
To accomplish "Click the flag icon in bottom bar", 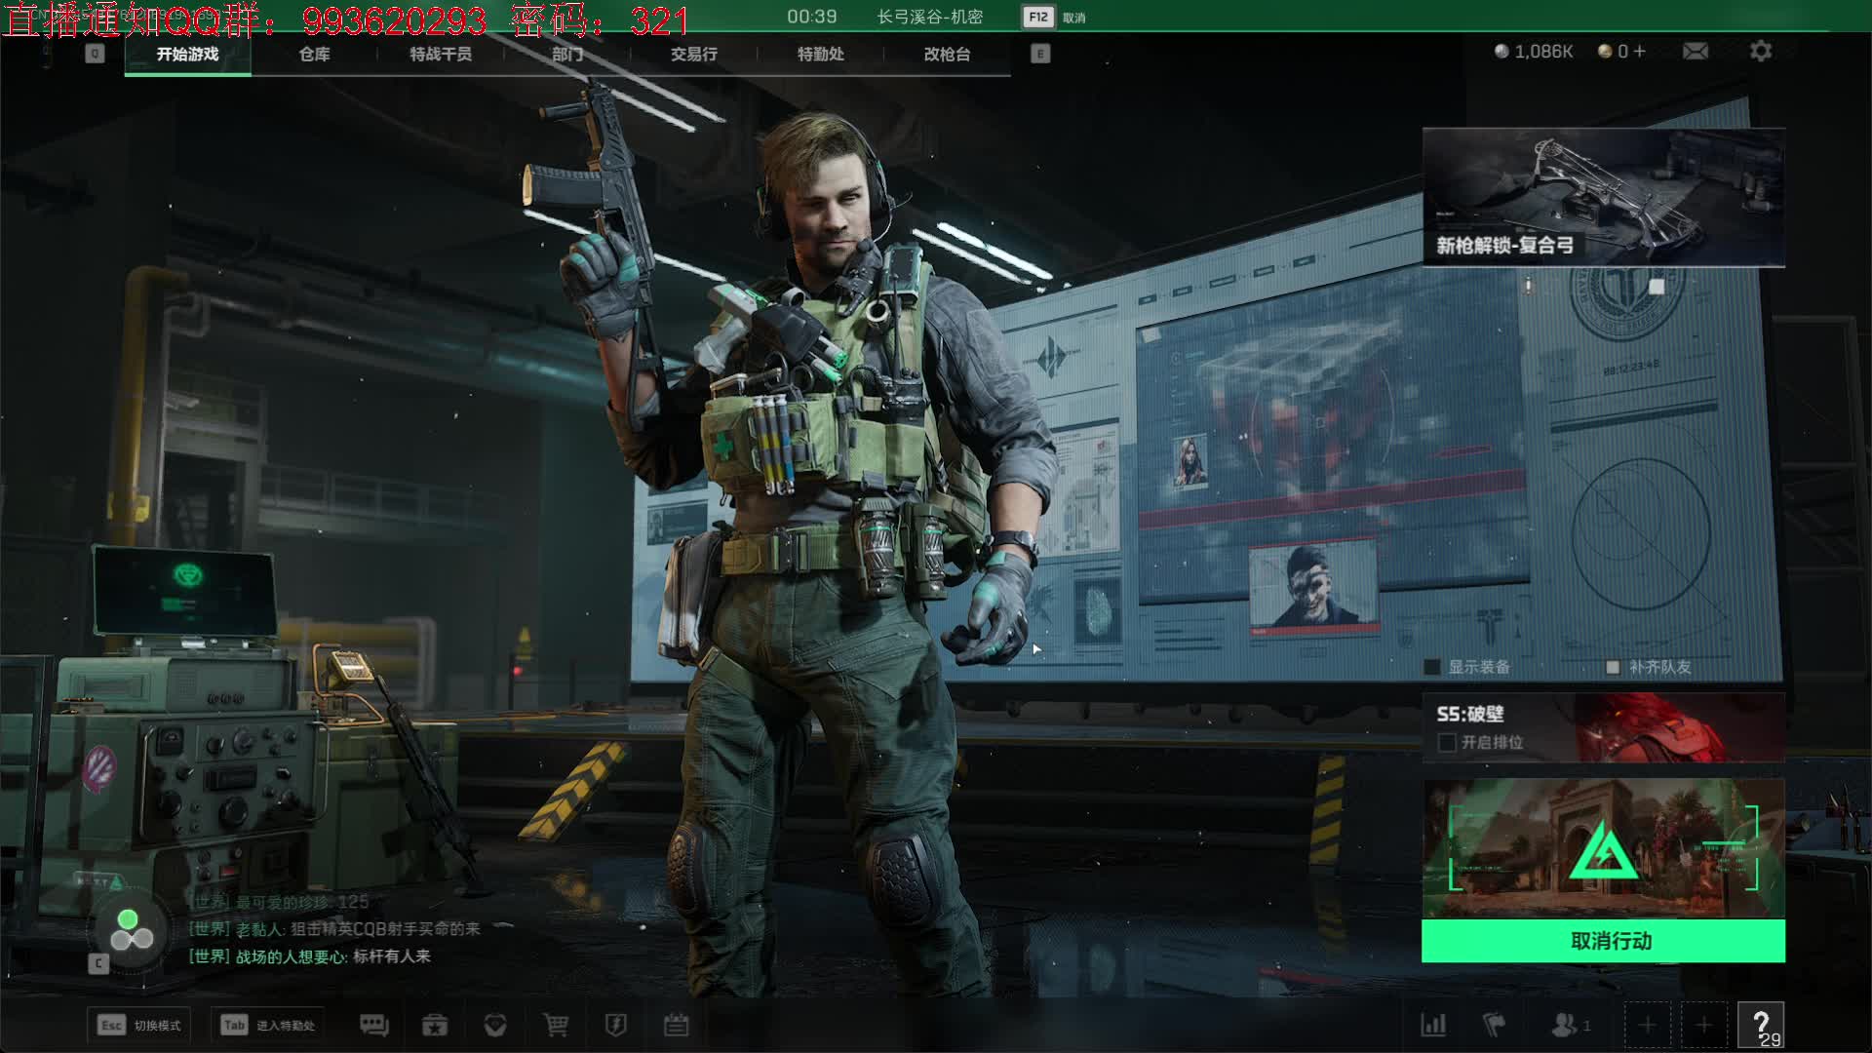I will (x=1494, y=1025).
